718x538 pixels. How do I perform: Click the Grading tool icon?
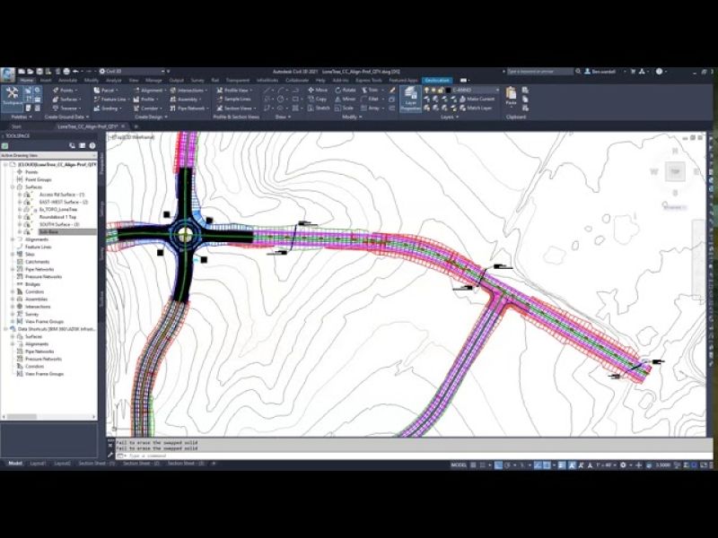pyautogui.click(x=97, y=108)
